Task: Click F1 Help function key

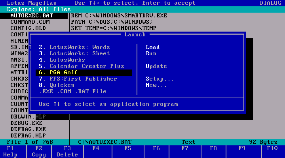Action: pyautogui.click(x=10, y=152)
